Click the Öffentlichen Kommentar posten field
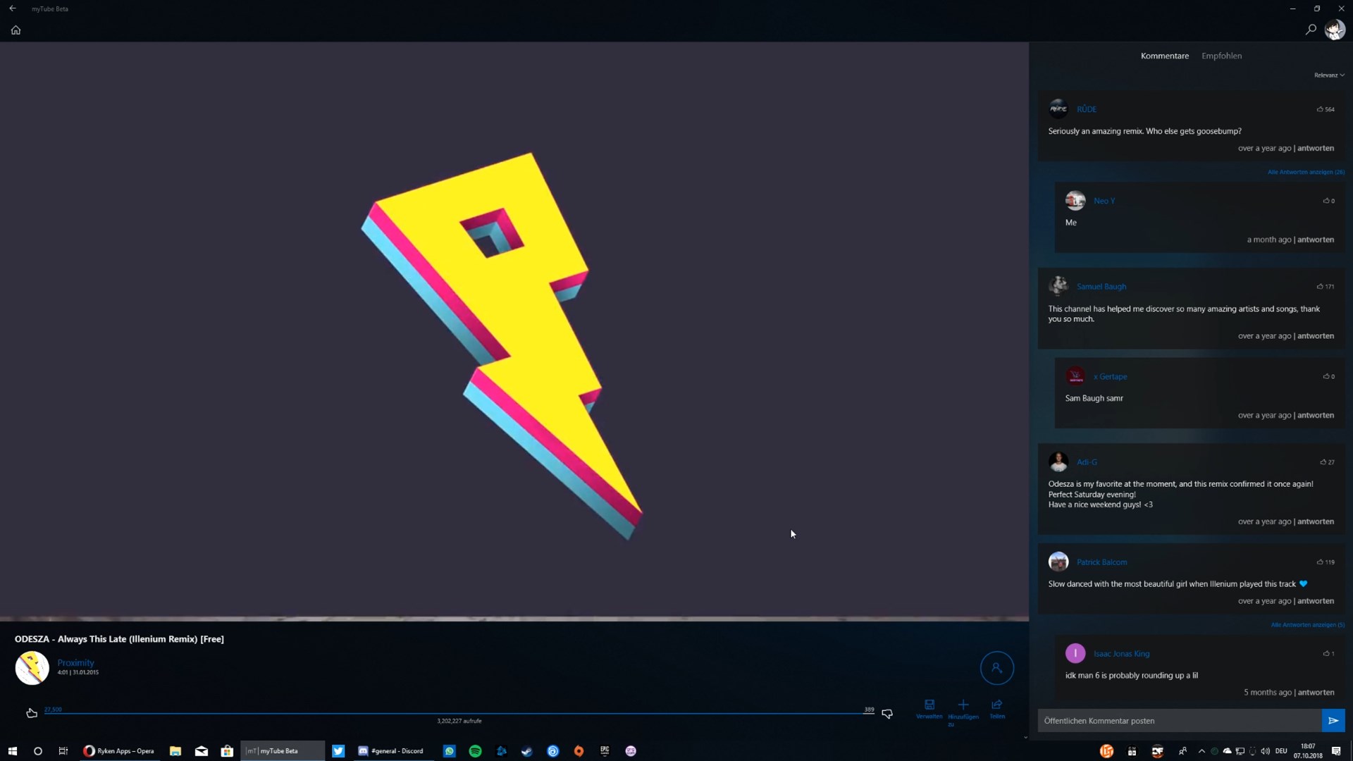 [x=1178, y=721]
